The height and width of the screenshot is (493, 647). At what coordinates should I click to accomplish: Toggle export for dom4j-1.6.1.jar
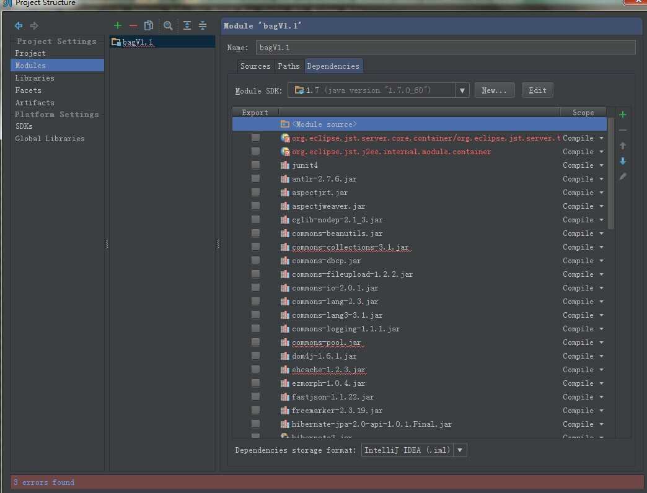(x=255, y=356)
